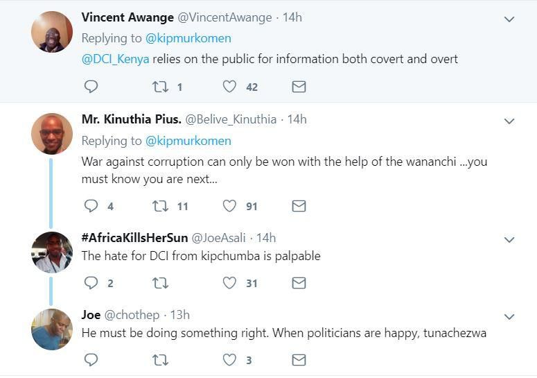Image resolution: width=537 pixels, height=378 pixels.
Task: Open more options chevron for Mr. Kinuthia Pius
Action: click(x=509, y=121)
